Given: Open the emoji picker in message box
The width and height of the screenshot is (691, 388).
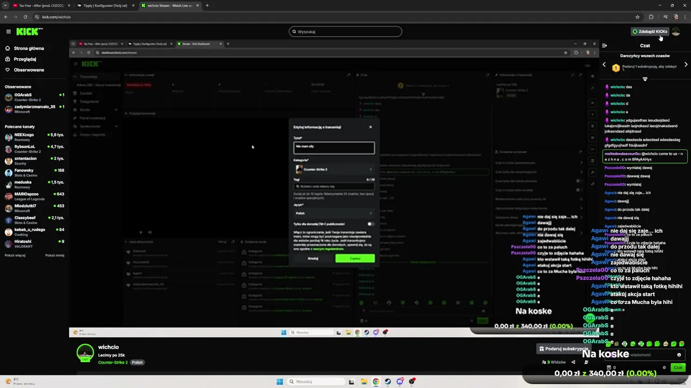Looking at the screenshot, I should click(679, 355).
